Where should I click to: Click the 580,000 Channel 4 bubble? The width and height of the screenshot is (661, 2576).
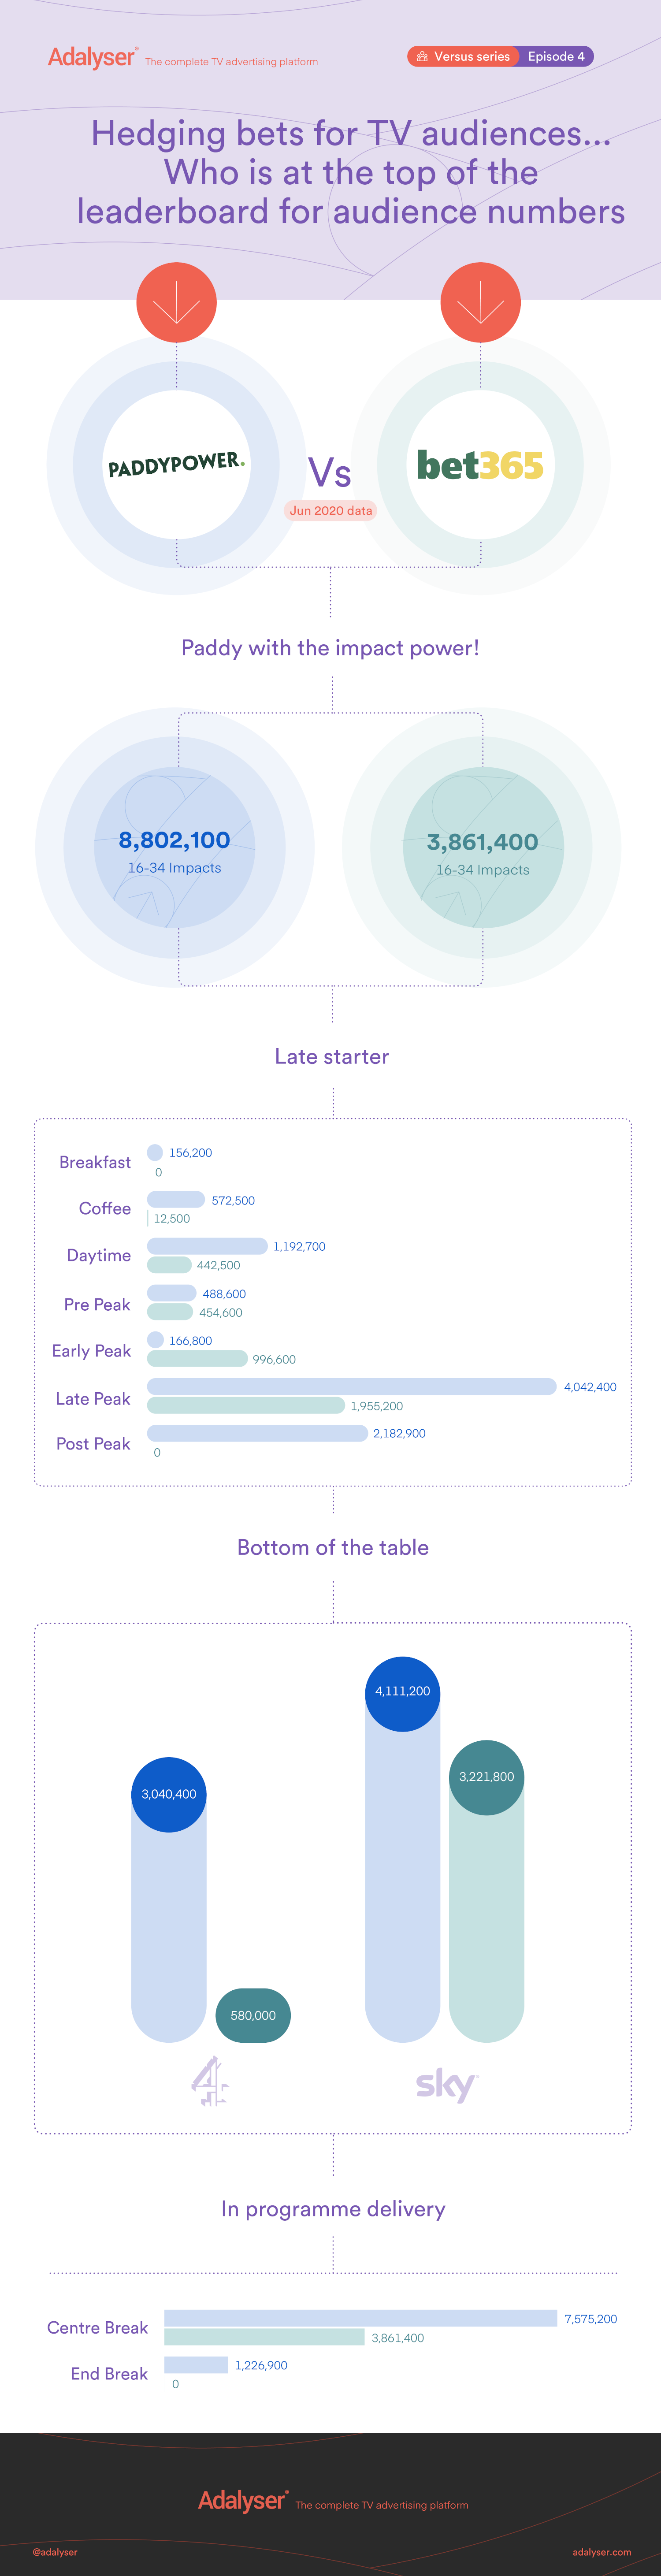(253, 2015)
